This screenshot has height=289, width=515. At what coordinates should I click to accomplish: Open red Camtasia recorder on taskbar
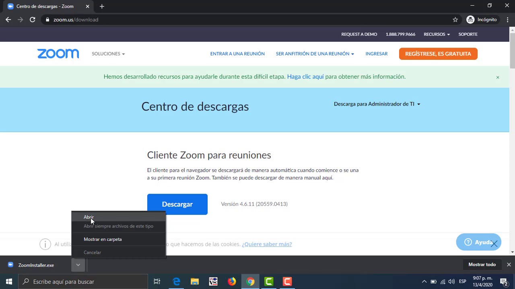tap(287, 281)
